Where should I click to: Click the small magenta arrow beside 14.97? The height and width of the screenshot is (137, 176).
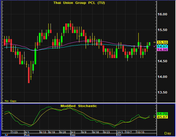click(x=154, y=46)
